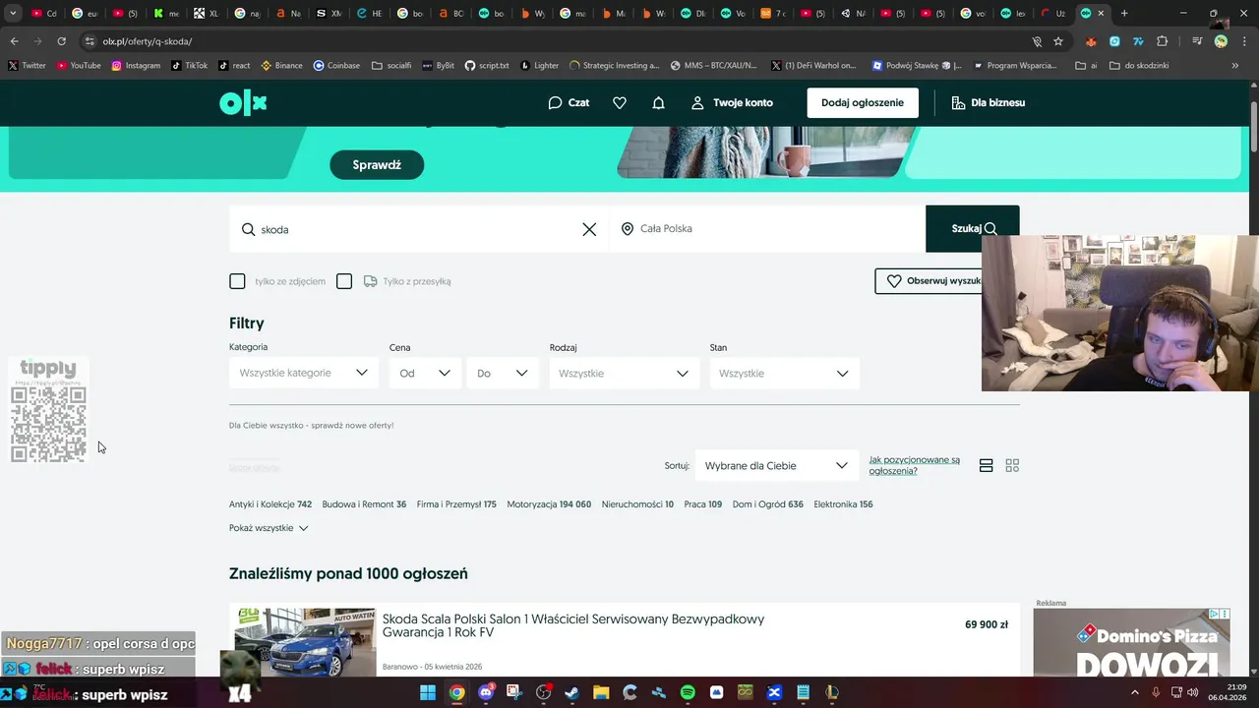This screenshot has height=708, width=1259.
Task: Open browser extensions puzzle icon
Action: [1163, 41]
